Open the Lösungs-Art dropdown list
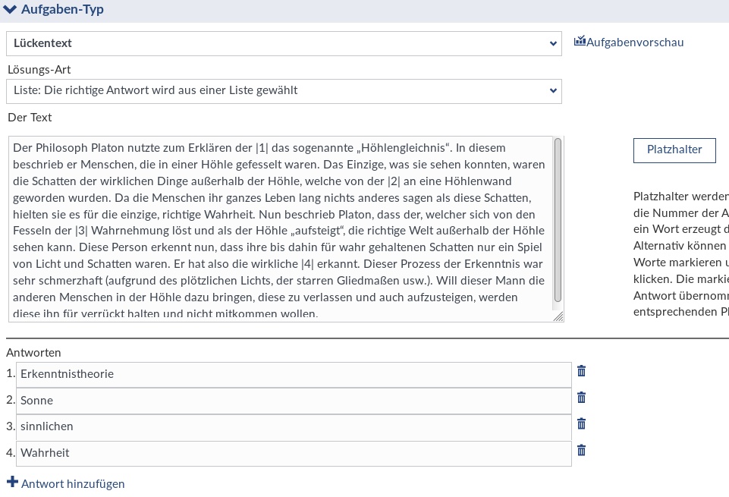Screen dimensions: 729x497 [x=284, y=90]
